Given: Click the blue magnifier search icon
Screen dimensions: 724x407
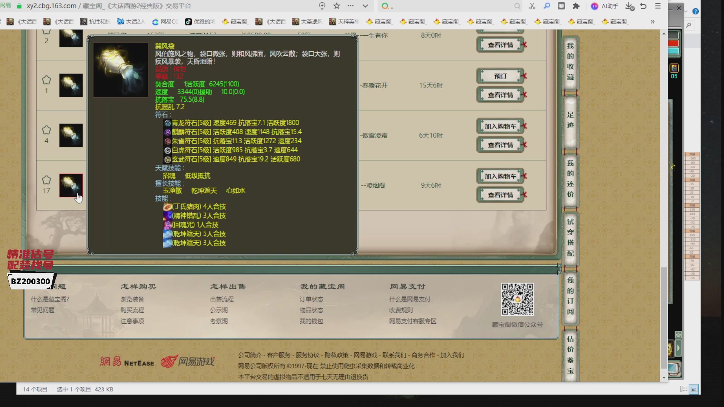Looking at the screenshot, I should pyautogui.click(x=547, y=6).
